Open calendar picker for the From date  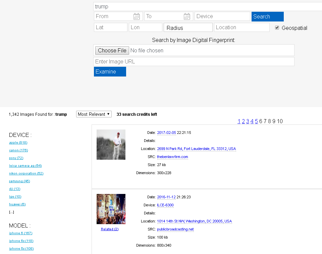tap(137, 16)
